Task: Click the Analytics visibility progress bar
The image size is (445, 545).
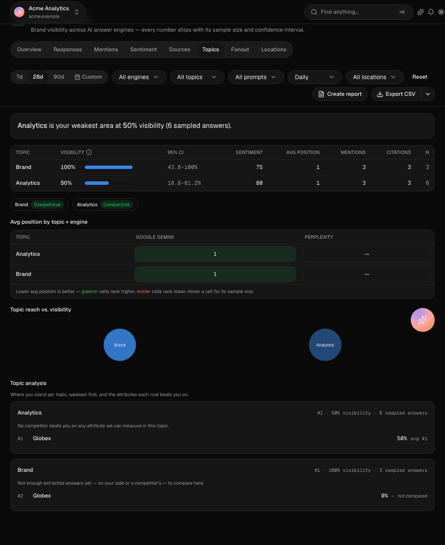Action: click(109, 183)
